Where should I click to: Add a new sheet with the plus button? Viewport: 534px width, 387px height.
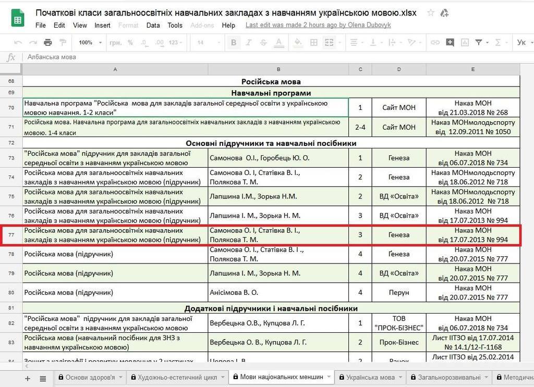pyautogui.click(x=27, y=377)
